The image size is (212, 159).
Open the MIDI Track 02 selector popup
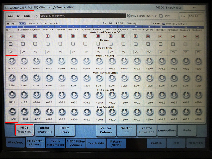(x=128, y=16)
